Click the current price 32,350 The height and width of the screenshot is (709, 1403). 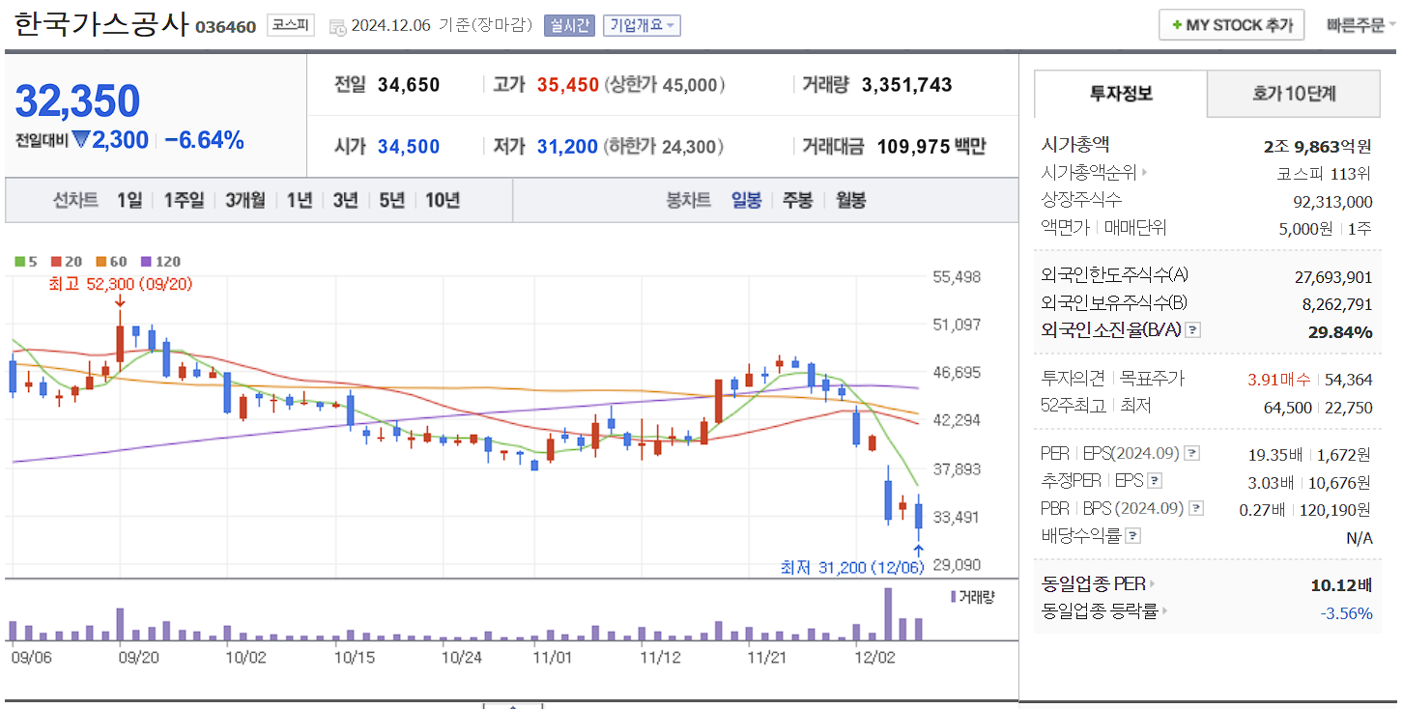pos(78,100)
